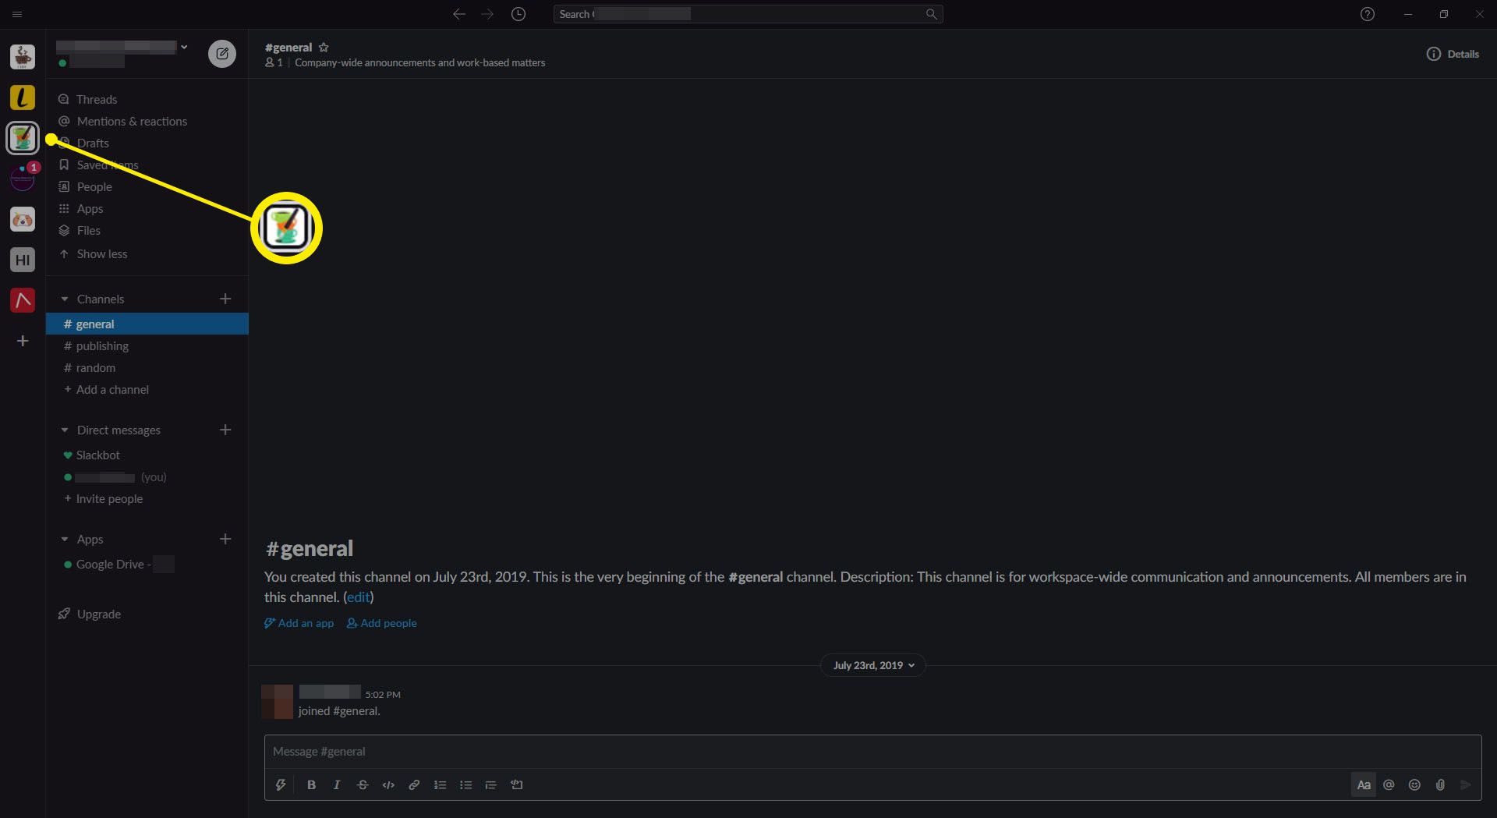
Task: Toggle italic formatting
Action: pyautogui.click(x=337, y=784)
